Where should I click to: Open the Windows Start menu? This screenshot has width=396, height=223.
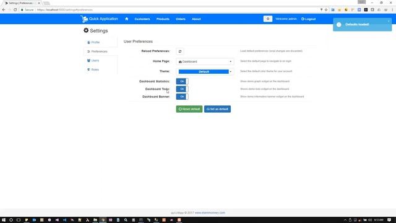coord(4,220)
